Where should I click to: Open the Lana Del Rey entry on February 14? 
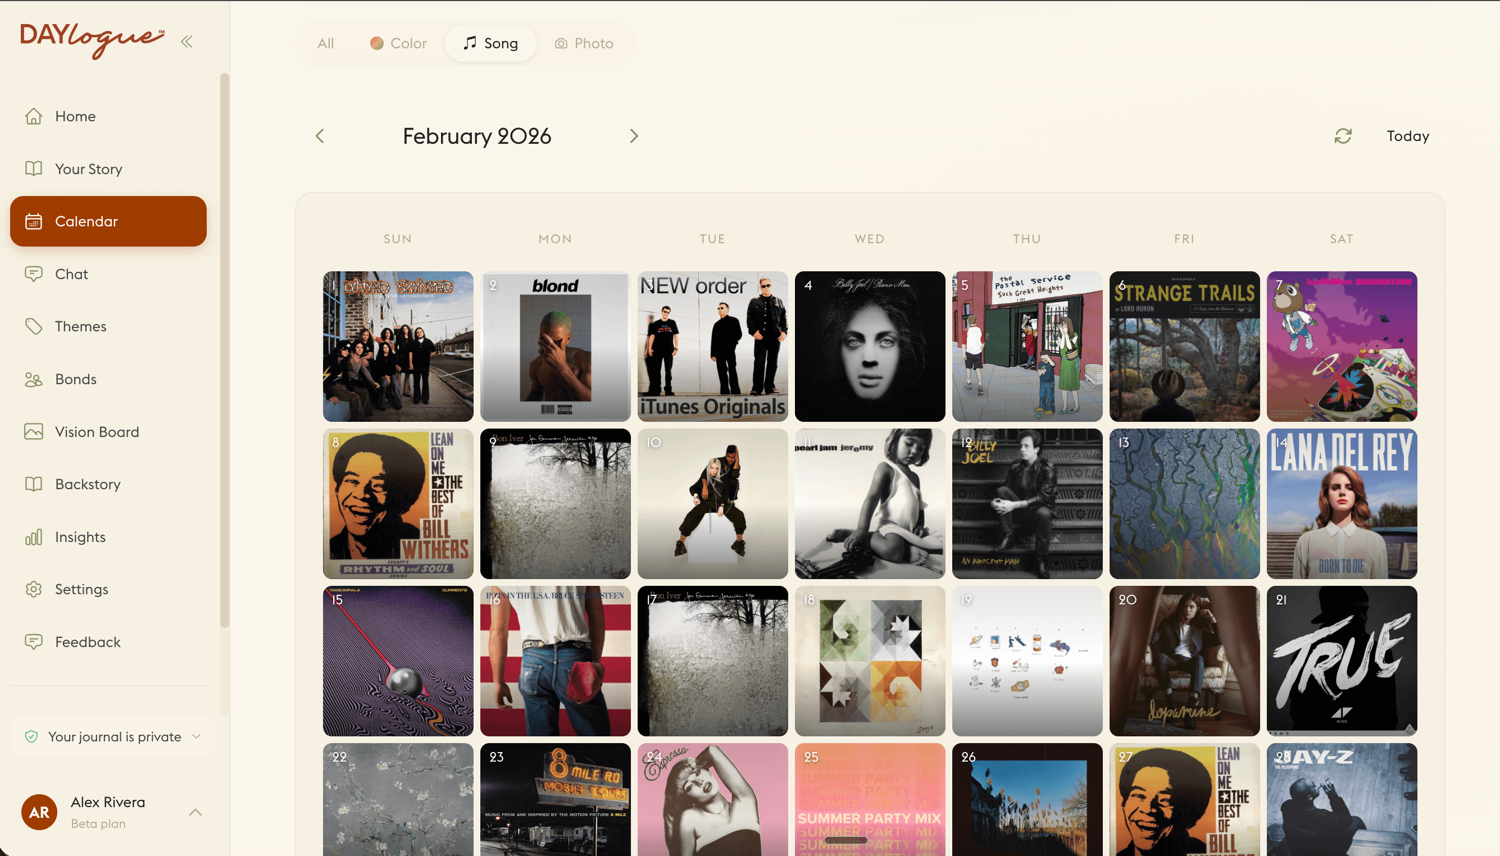coord(1341,503)
